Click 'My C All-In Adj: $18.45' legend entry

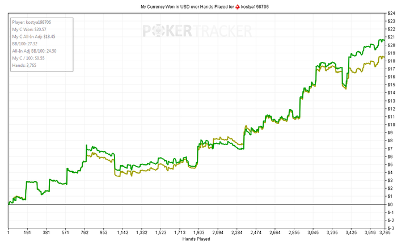pyautogui.click(x=33, y=36)
